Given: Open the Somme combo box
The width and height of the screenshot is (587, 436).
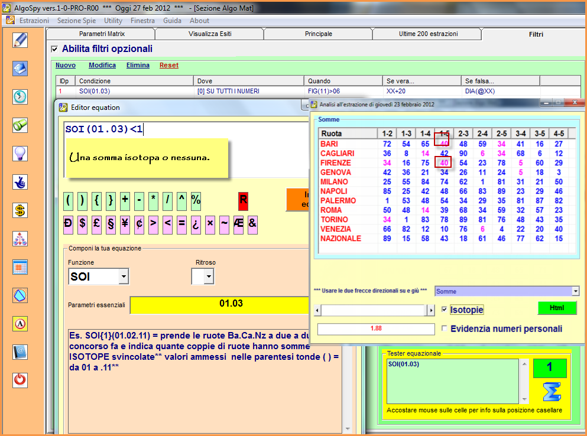Looking at the screenshot, I should [575, 291].
